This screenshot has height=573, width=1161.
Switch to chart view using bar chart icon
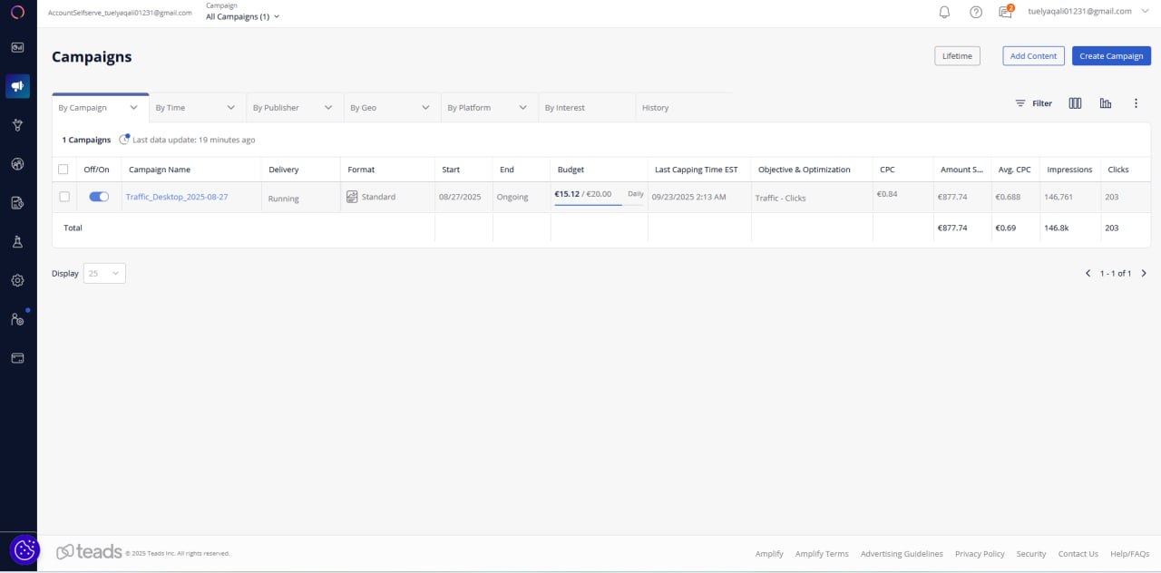1105,102
